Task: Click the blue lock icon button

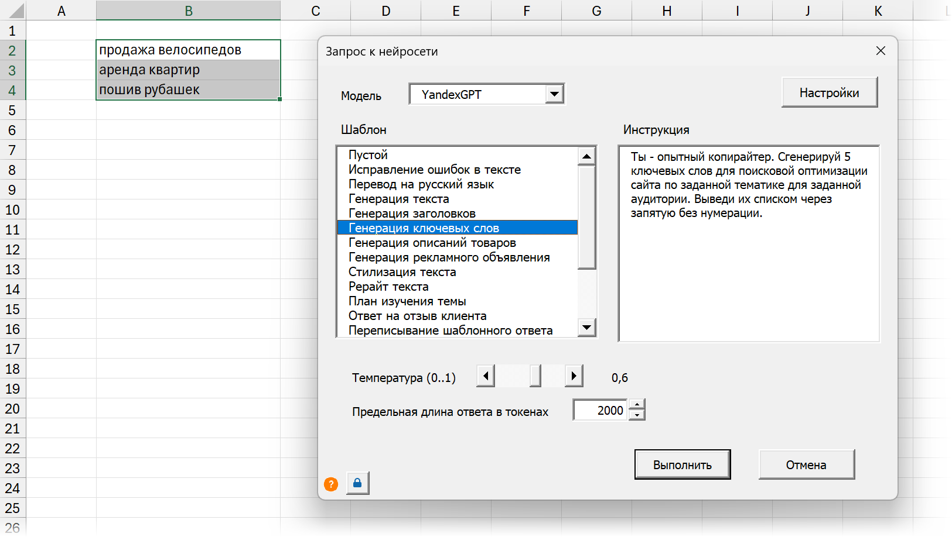Action: coord(357,483)
